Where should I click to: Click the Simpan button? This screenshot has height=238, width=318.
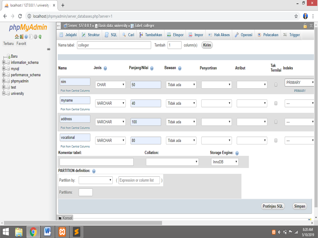(299, 206)
